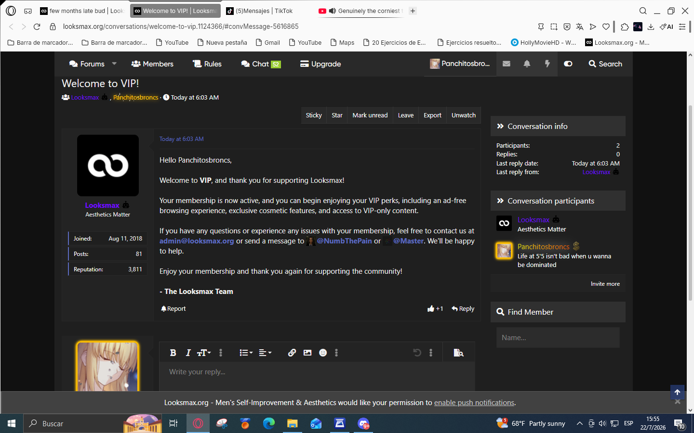The width and height of the screenshot is (694, 433).
Task: Open the @Master mention
Action: (408, 241)
